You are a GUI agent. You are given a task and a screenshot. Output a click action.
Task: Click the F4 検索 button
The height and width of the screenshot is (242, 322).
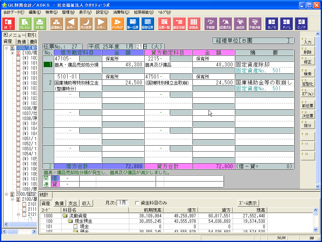coord(308,73)
